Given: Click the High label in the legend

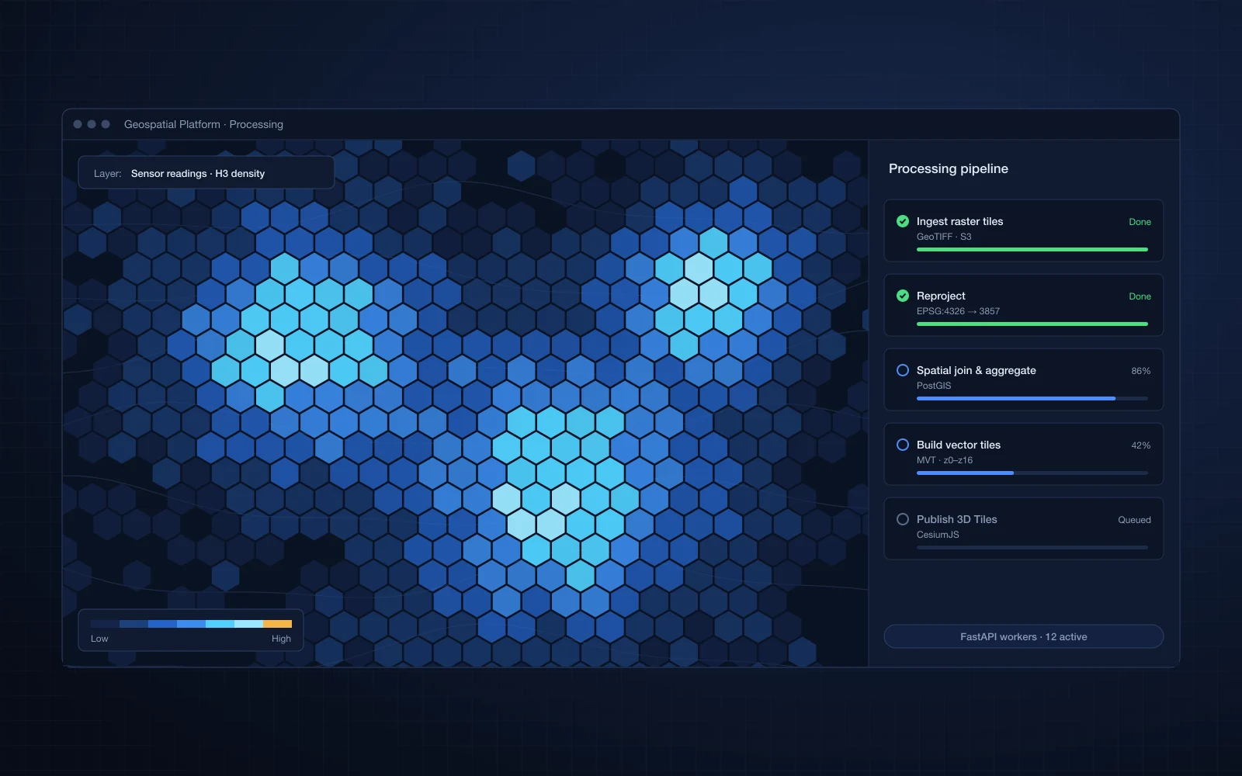Looking at the screenshot, I should [281, 639].
